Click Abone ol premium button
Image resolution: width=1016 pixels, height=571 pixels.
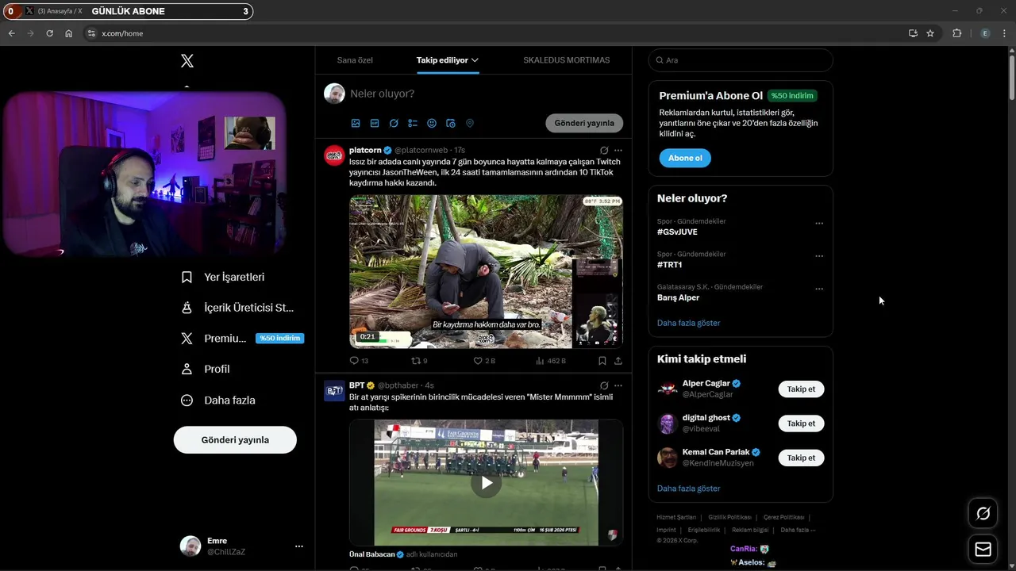point(685,158)
